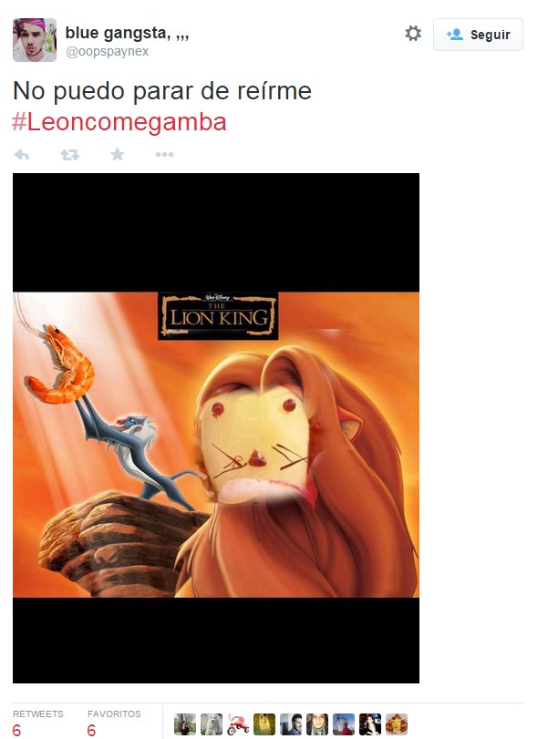This screenshot has height=739, width=548.
Task: Click the reply arrow icon
Action: tap(22, 154)
